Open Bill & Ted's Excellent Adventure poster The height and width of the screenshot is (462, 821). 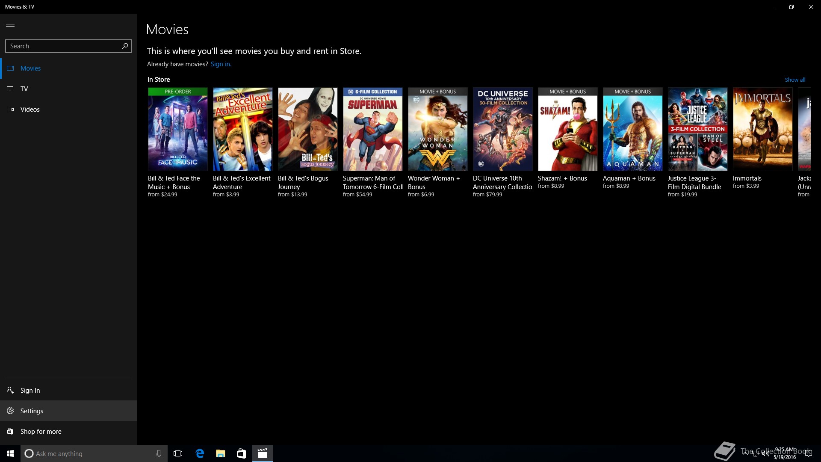(243, 129)
